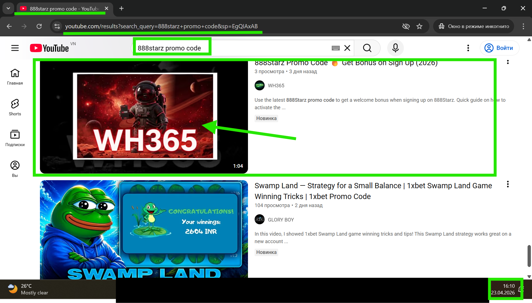Open YouTube settings three-dot menu
Viewport: 532px width, 303px height.
click(x=468, y=48)
